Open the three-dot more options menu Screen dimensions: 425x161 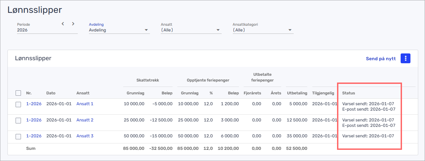point(405,59)
